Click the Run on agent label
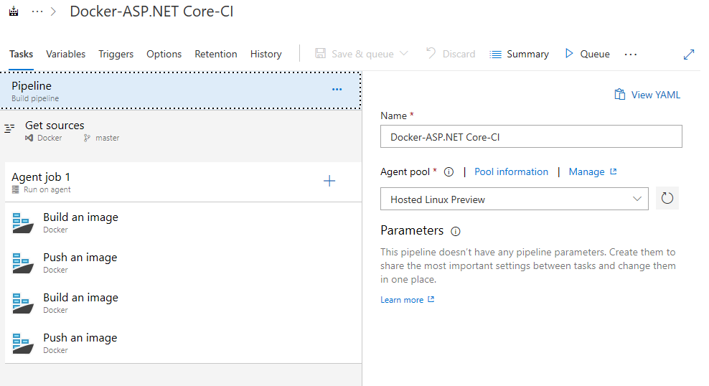 coord(47,189)
